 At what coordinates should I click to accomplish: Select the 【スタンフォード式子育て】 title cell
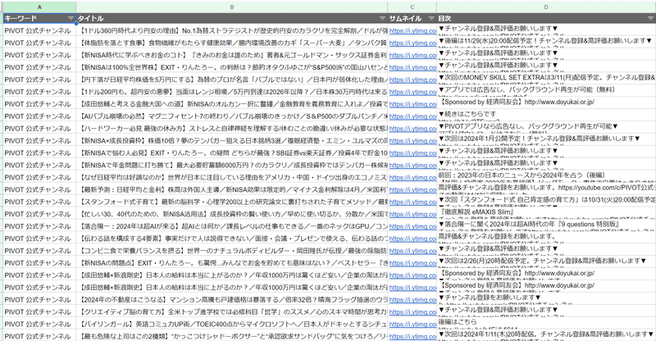click(232, 199)
